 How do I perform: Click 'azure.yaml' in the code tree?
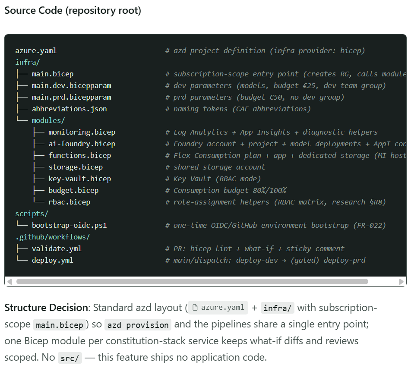coord(36,50)
